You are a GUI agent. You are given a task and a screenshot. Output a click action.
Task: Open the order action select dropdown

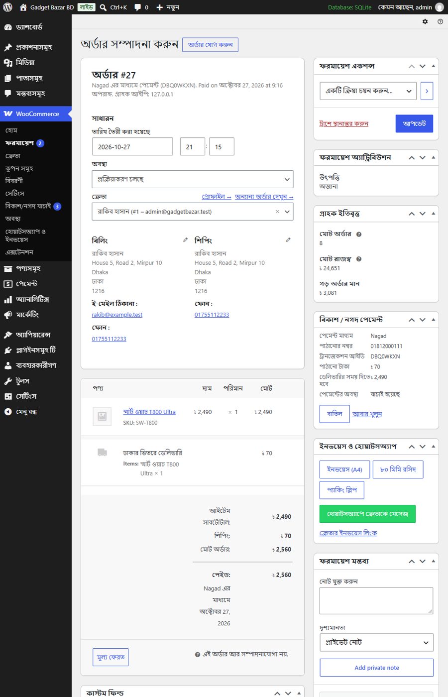(x=368, y=91)
